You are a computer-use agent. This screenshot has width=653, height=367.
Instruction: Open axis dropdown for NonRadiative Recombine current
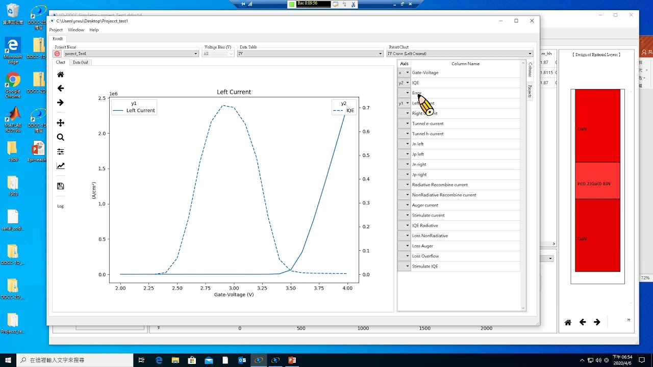coord(404,195)
